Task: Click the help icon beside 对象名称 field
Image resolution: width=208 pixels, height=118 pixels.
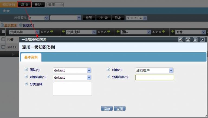Action: [x=26, y=77]
